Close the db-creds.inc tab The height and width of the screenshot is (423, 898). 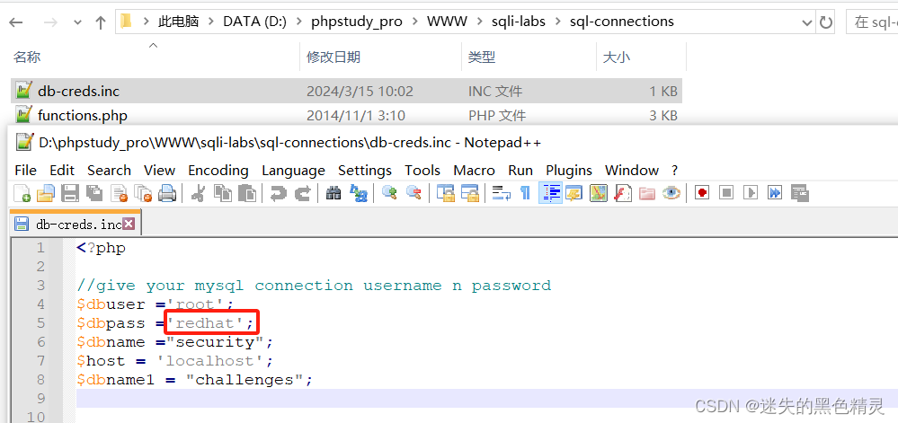129,224
